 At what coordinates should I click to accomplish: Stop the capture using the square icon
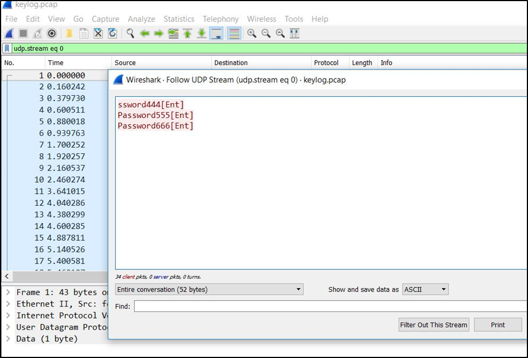click(x=23, y=34)
